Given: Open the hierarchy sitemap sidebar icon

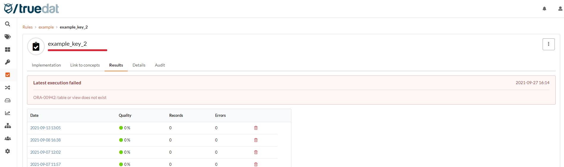Looking at the screenshot, I should pos(8,126).
